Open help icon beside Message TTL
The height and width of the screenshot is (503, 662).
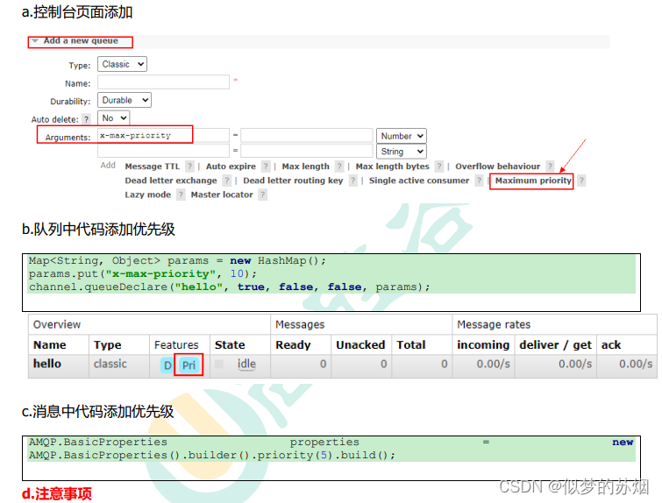[x=190, y=166]
